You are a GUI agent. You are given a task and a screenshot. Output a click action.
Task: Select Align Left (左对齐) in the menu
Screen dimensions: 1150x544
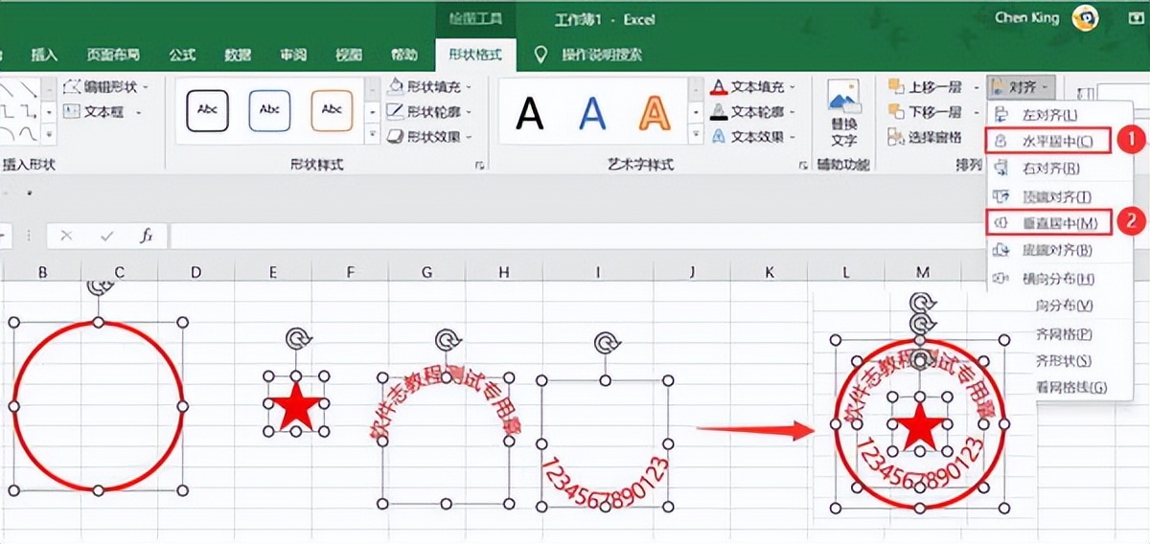point(1049,113)
